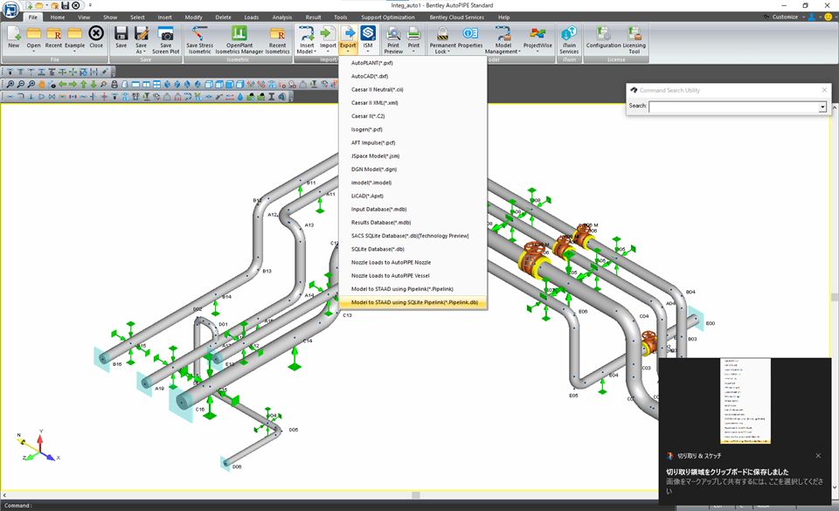839x511 pixels.
Task: Click the green down arrow view icon
Action: (x=94, y=85)
